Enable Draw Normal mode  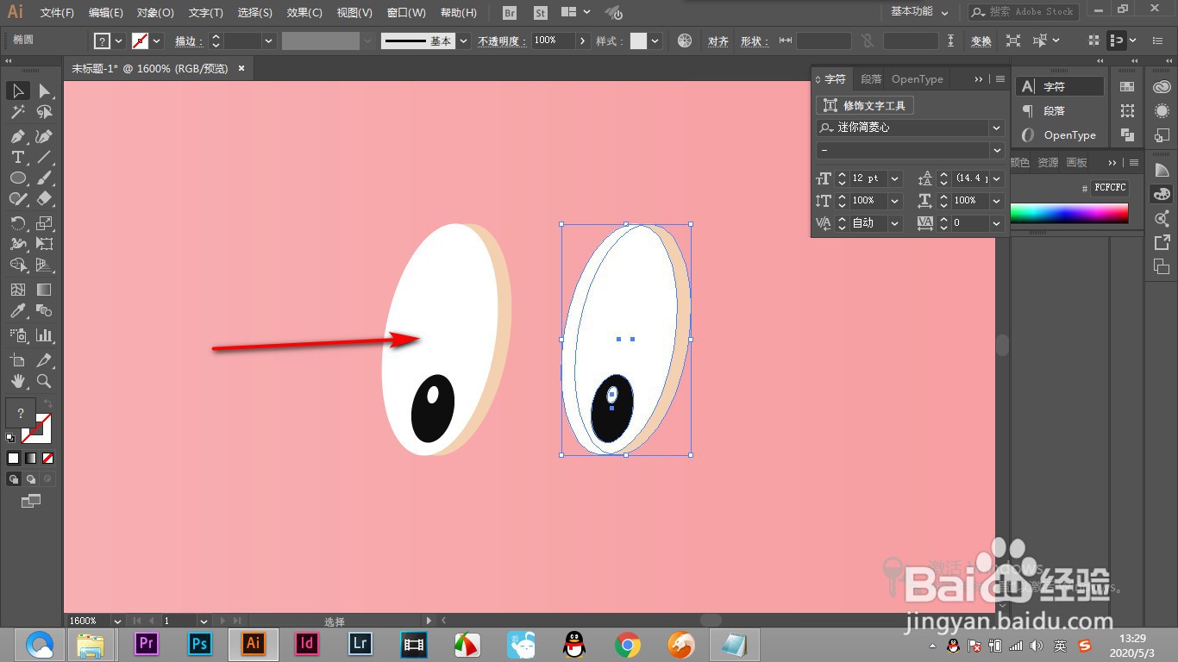(x=14, y=478)
